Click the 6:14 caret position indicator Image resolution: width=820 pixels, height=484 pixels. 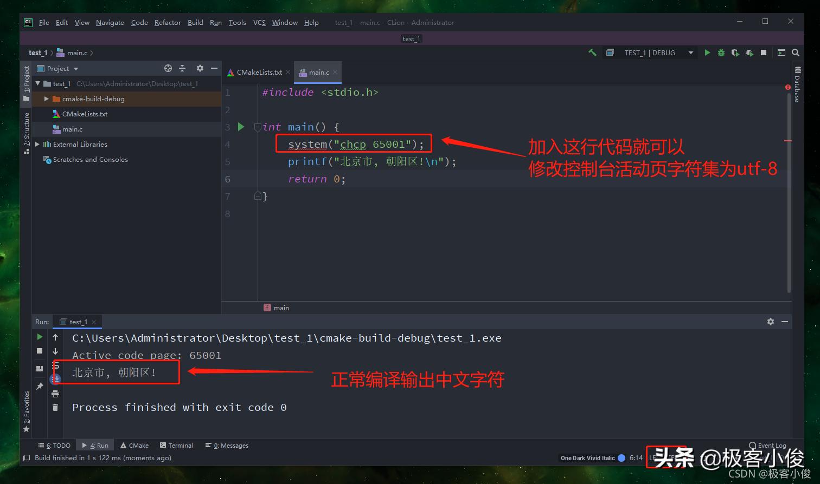(x=636, y=457)
